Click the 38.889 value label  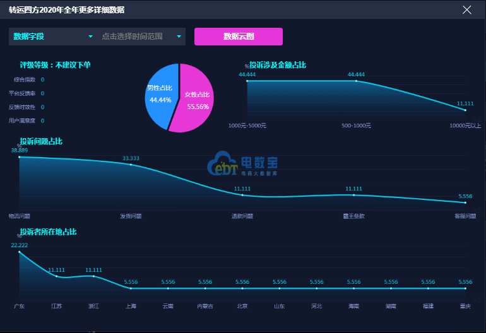click(x=19, y=150)
